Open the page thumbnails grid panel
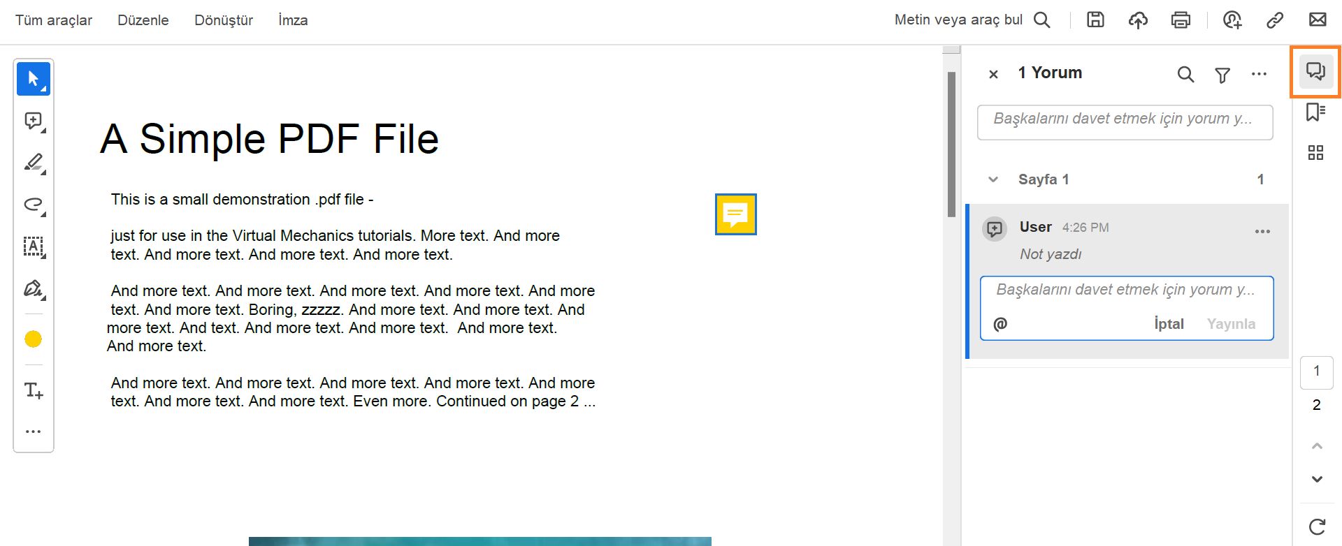 click(1315, 153)
